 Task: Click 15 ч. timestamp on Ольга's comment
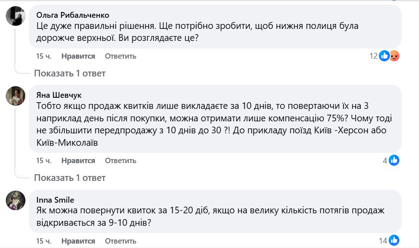[43, 56]
